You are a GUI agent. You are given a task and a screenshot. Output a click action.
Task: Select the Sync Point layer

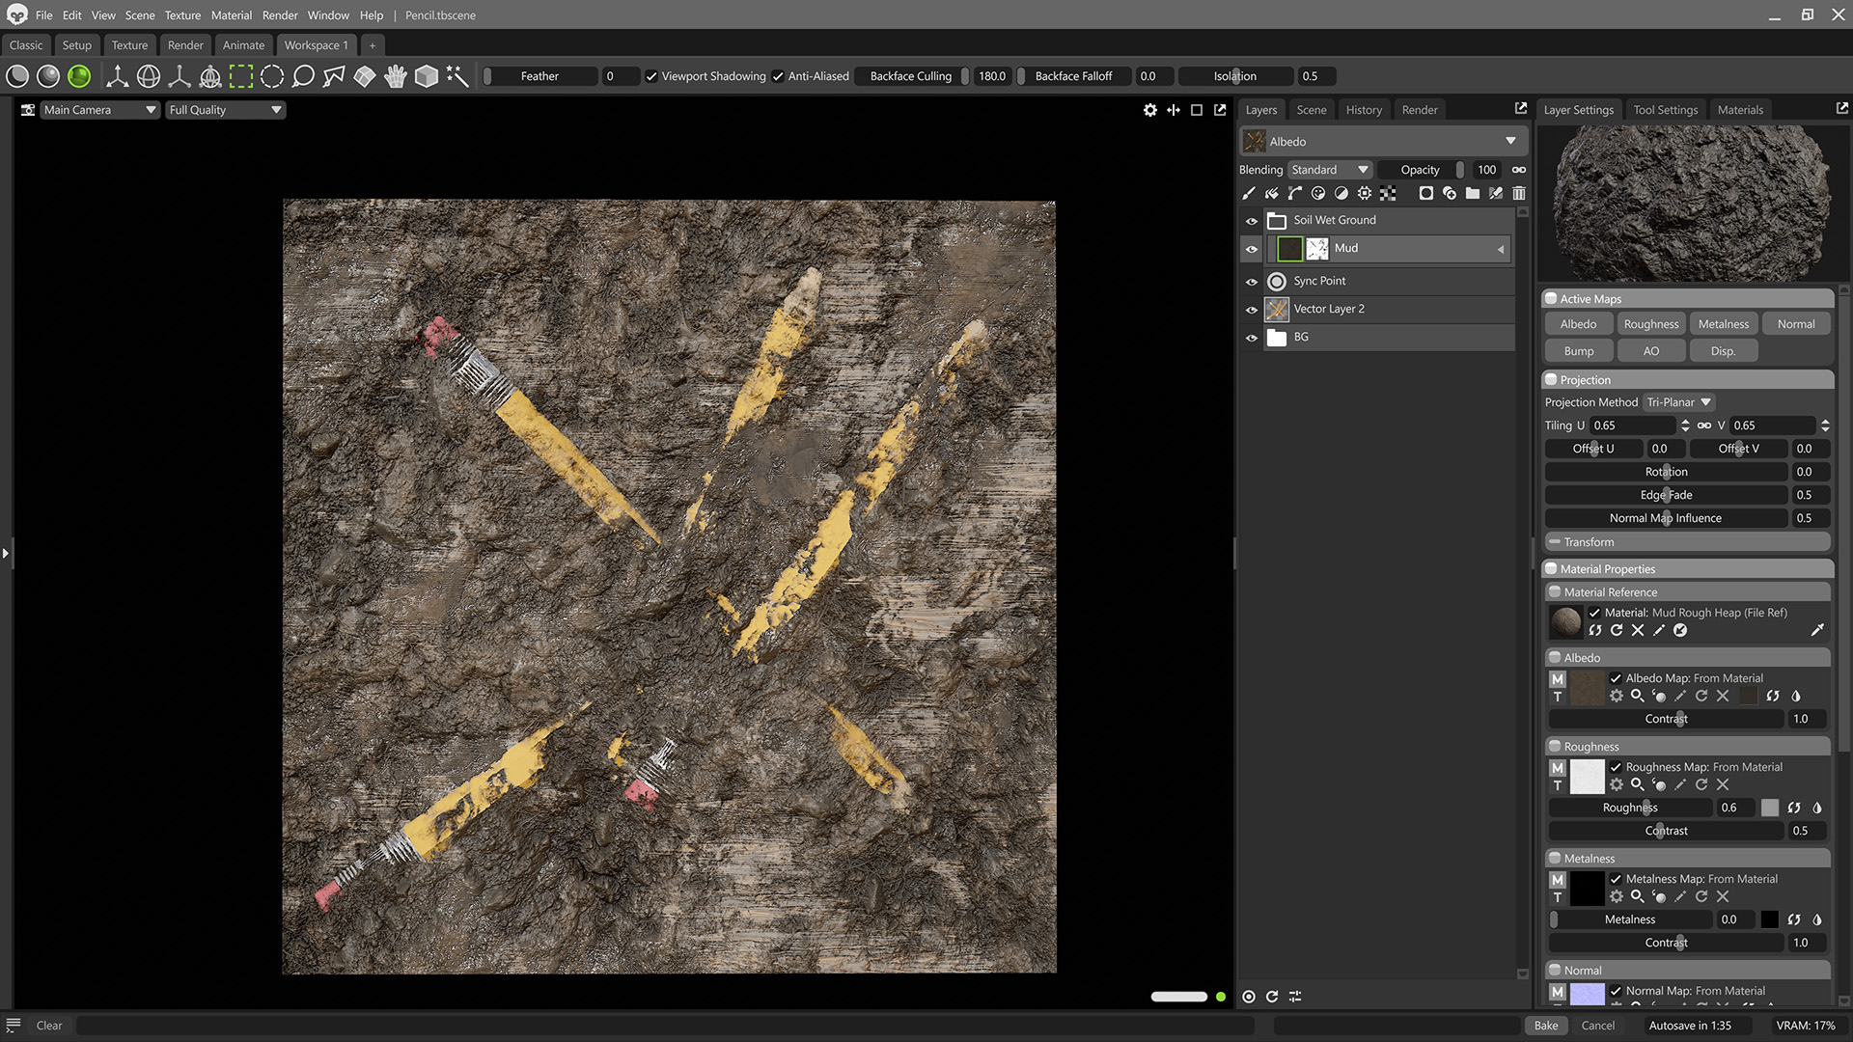[1319, 281]
